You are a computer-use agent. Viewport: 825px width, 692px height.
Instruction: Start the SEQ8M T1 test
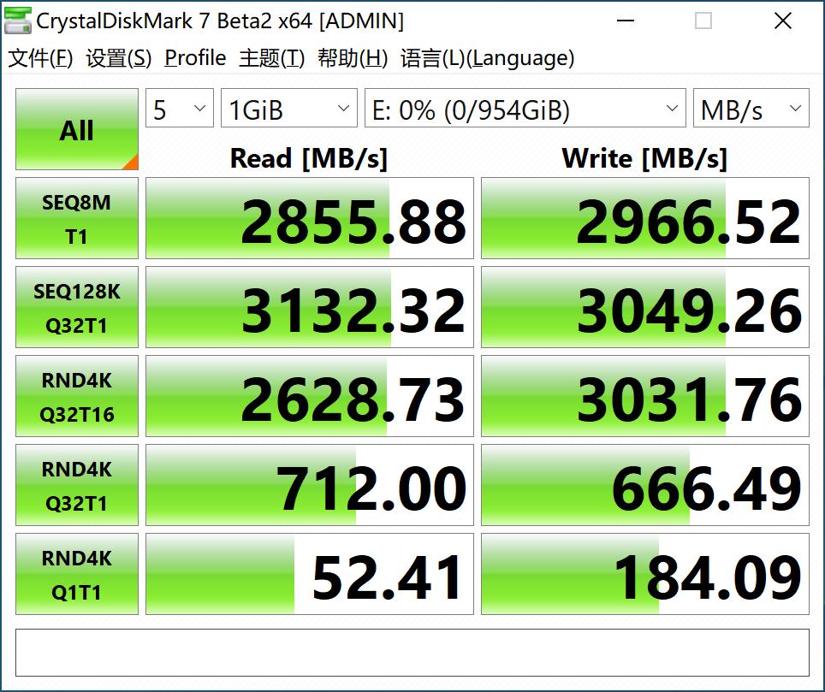click(77, 218)
